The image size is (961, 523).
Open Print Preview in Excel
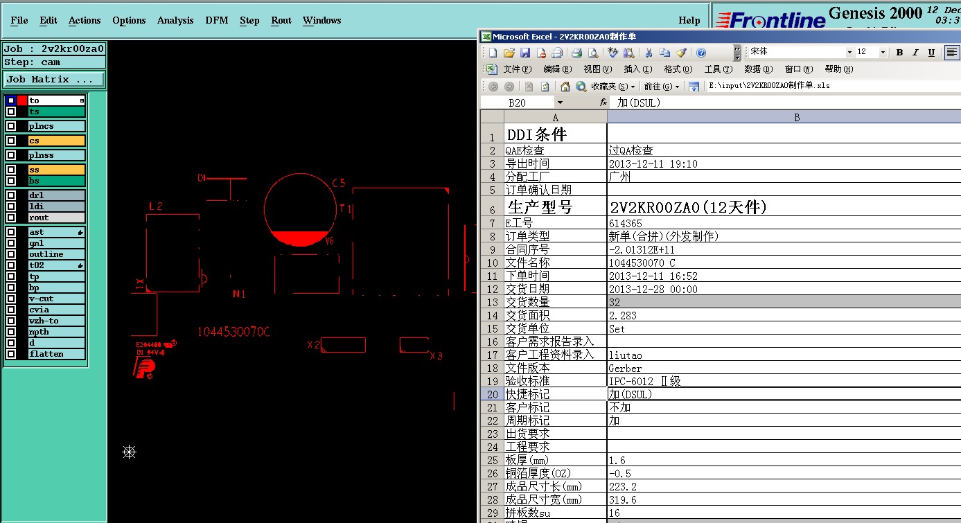click(593, 53)
